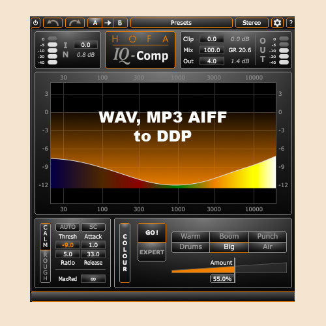
Task: Select the Air colour preset
Action: (x=267, y=247)
